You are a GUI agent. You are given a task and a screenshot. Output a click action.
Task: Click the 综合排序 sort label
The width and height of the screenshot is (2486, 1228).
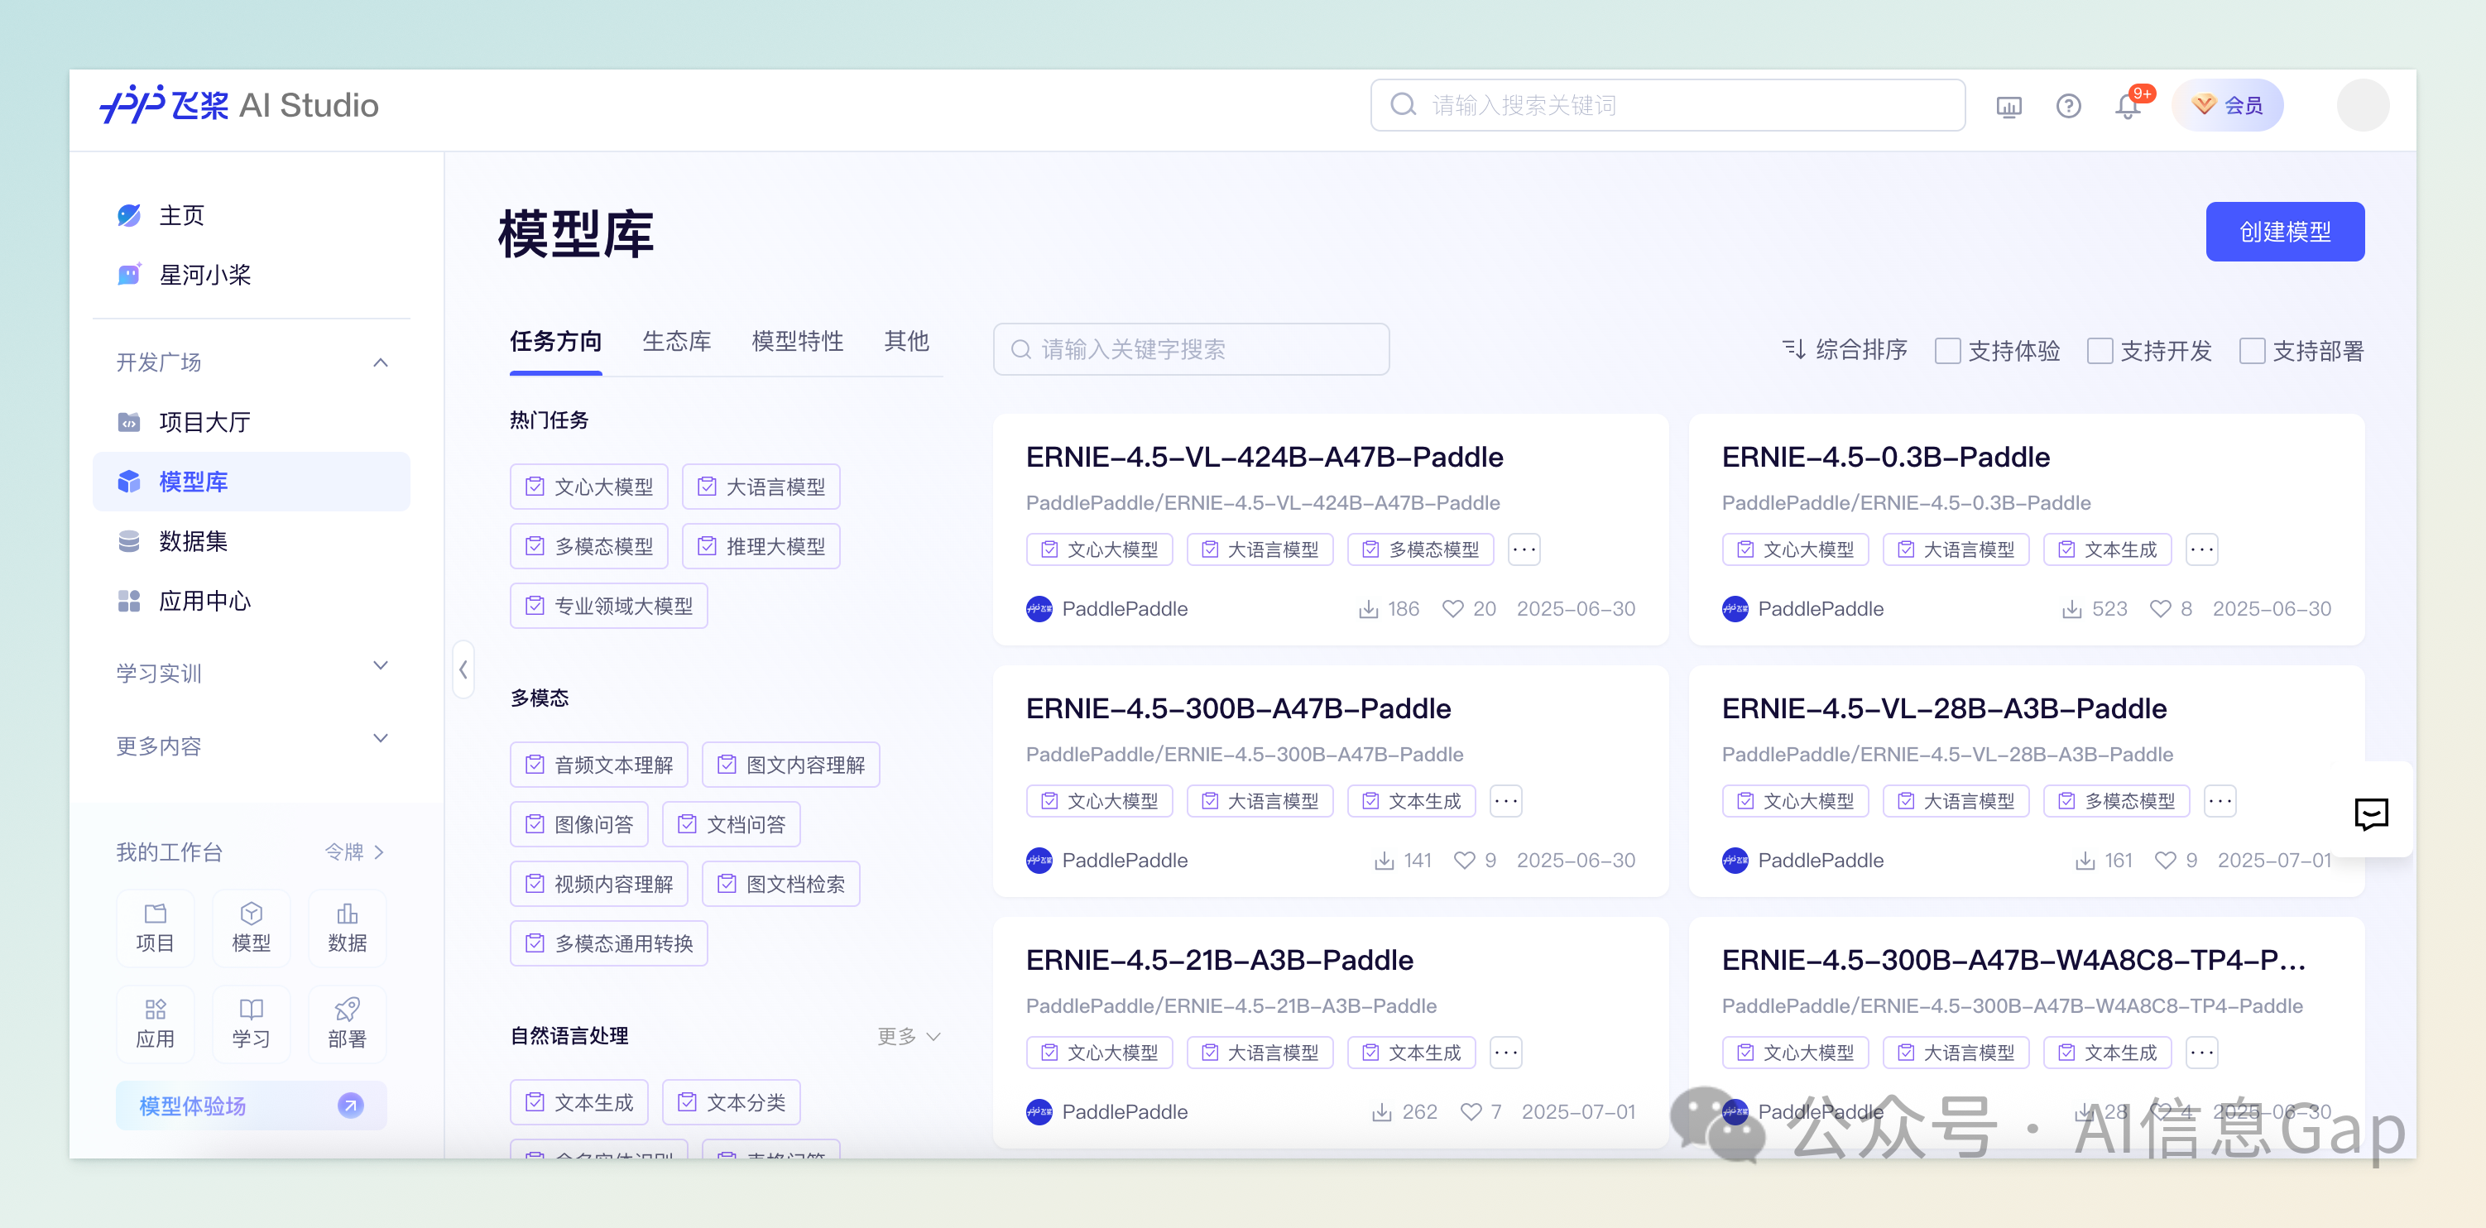1860,349
